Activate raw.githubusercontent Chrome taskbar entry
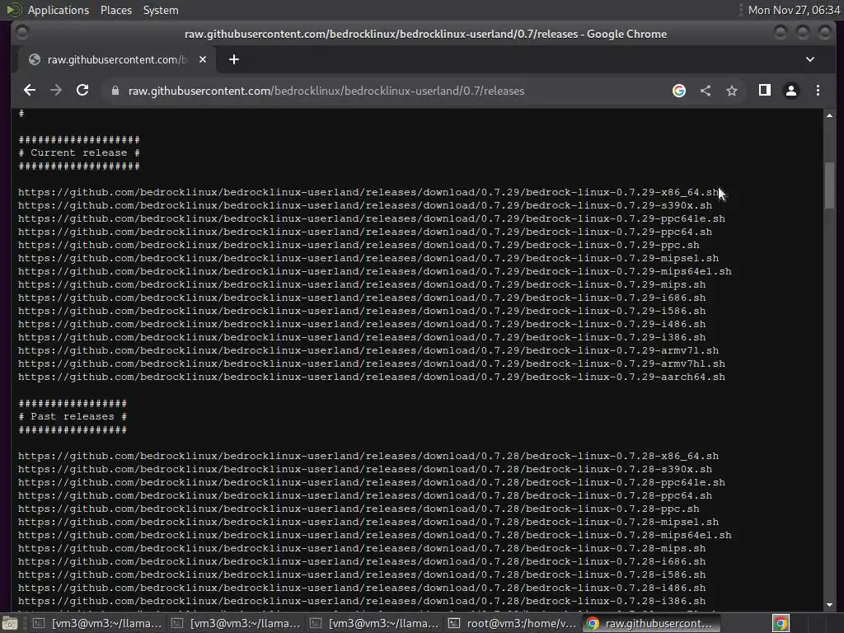The width and height of the screenshot is (844, 633). pos(649,623)
